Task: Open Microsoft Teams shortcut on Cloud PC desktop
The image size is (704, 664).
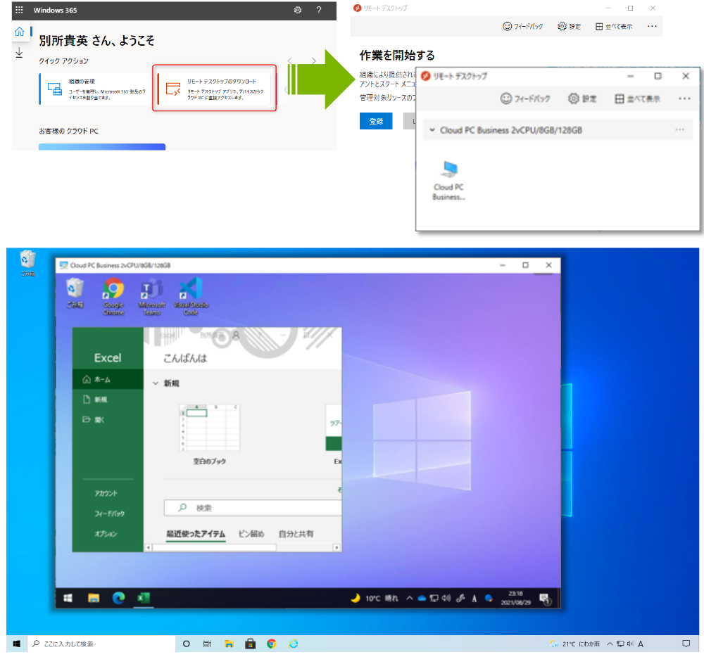Action: pos(152,296)
